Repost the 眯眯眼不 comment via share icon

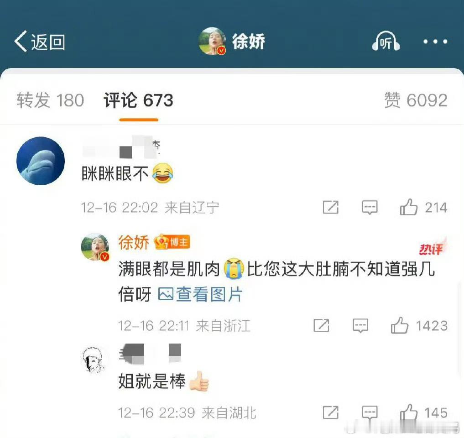[x=330, y=207]
